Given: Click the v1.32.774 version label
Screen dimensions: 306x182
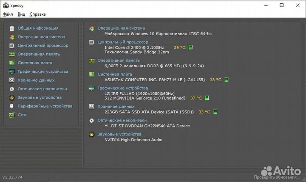Looking at the screenshot, I should (x=12, y=177).
